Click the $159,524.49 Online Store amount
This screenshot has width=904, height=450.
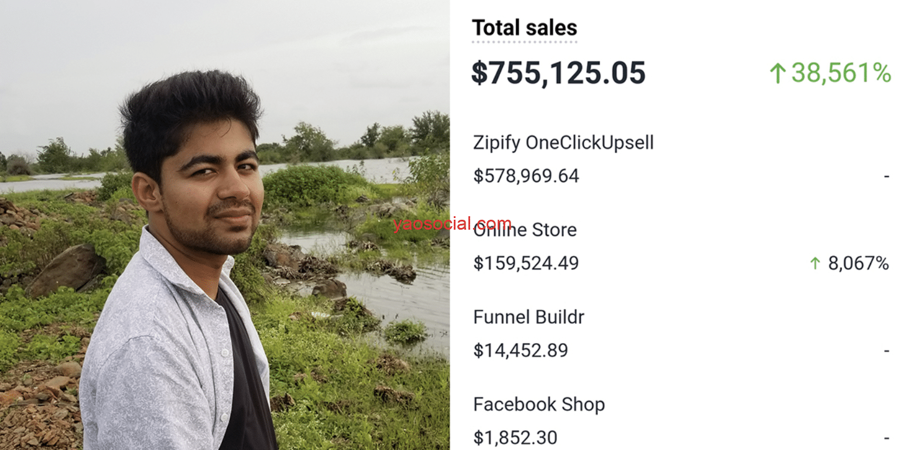[x=526, y=263]
